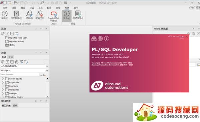Click the Open folder icon in quick toolbar
200x122 pixels.
pos(16,3)
